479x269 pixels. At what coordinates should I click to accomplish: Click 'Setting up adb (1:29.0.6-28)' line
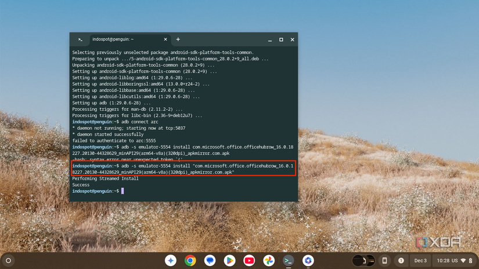[111, 103]
